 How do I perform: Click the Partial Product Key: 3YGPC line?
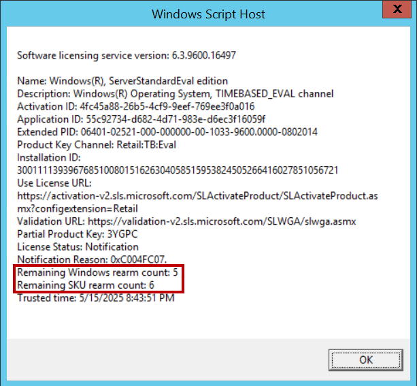[x=77, y=234]
